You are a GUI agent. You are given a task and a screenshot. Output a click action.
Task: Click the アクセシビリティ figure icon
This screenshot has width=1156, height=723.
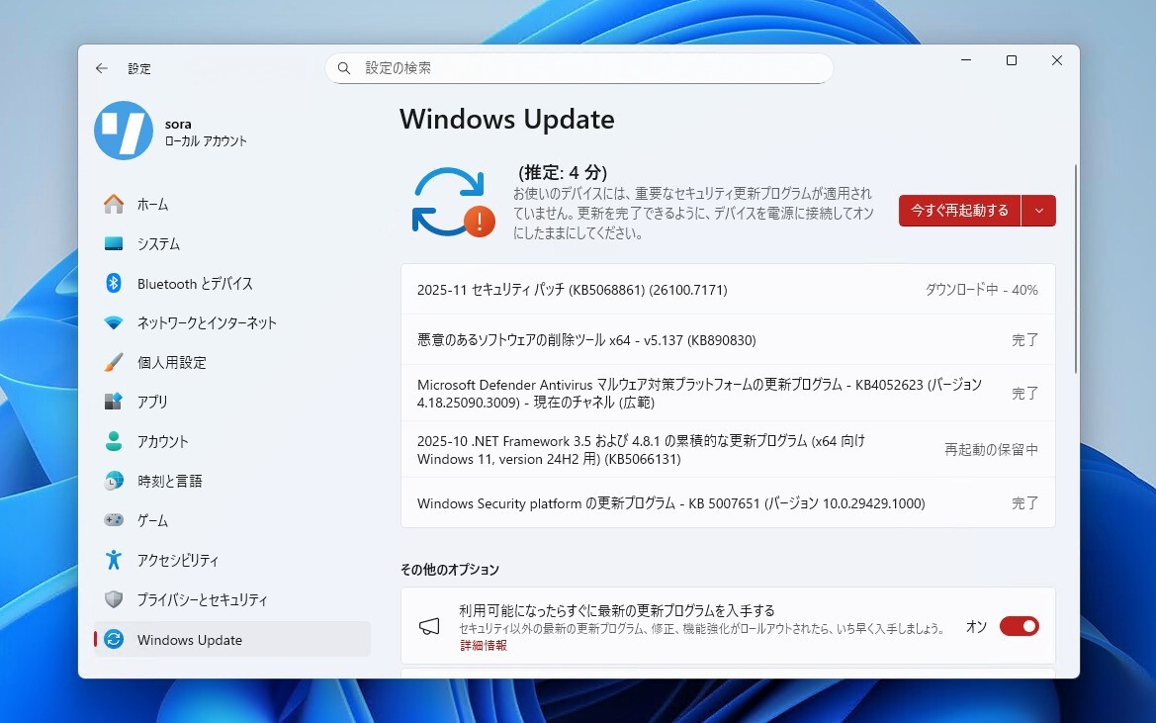pyautogui.click(x=114, y=560)
